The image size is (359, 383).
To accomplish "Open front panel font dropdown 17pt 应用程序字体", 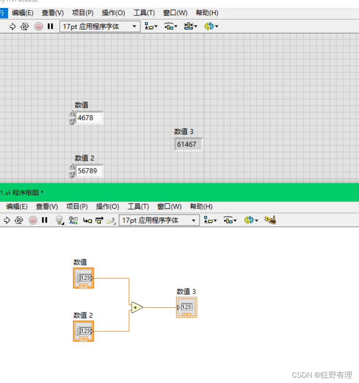I will click(x=100, y=27).
